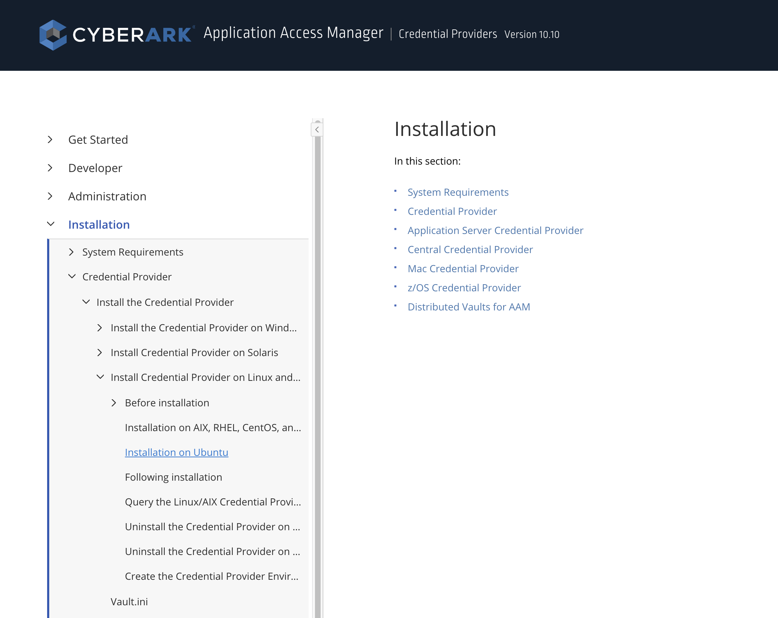Image resolution: width=778 pixels, height=618 pixels.
Task: Open Mac Credential Provider page
Action: (x=463, y=269)
